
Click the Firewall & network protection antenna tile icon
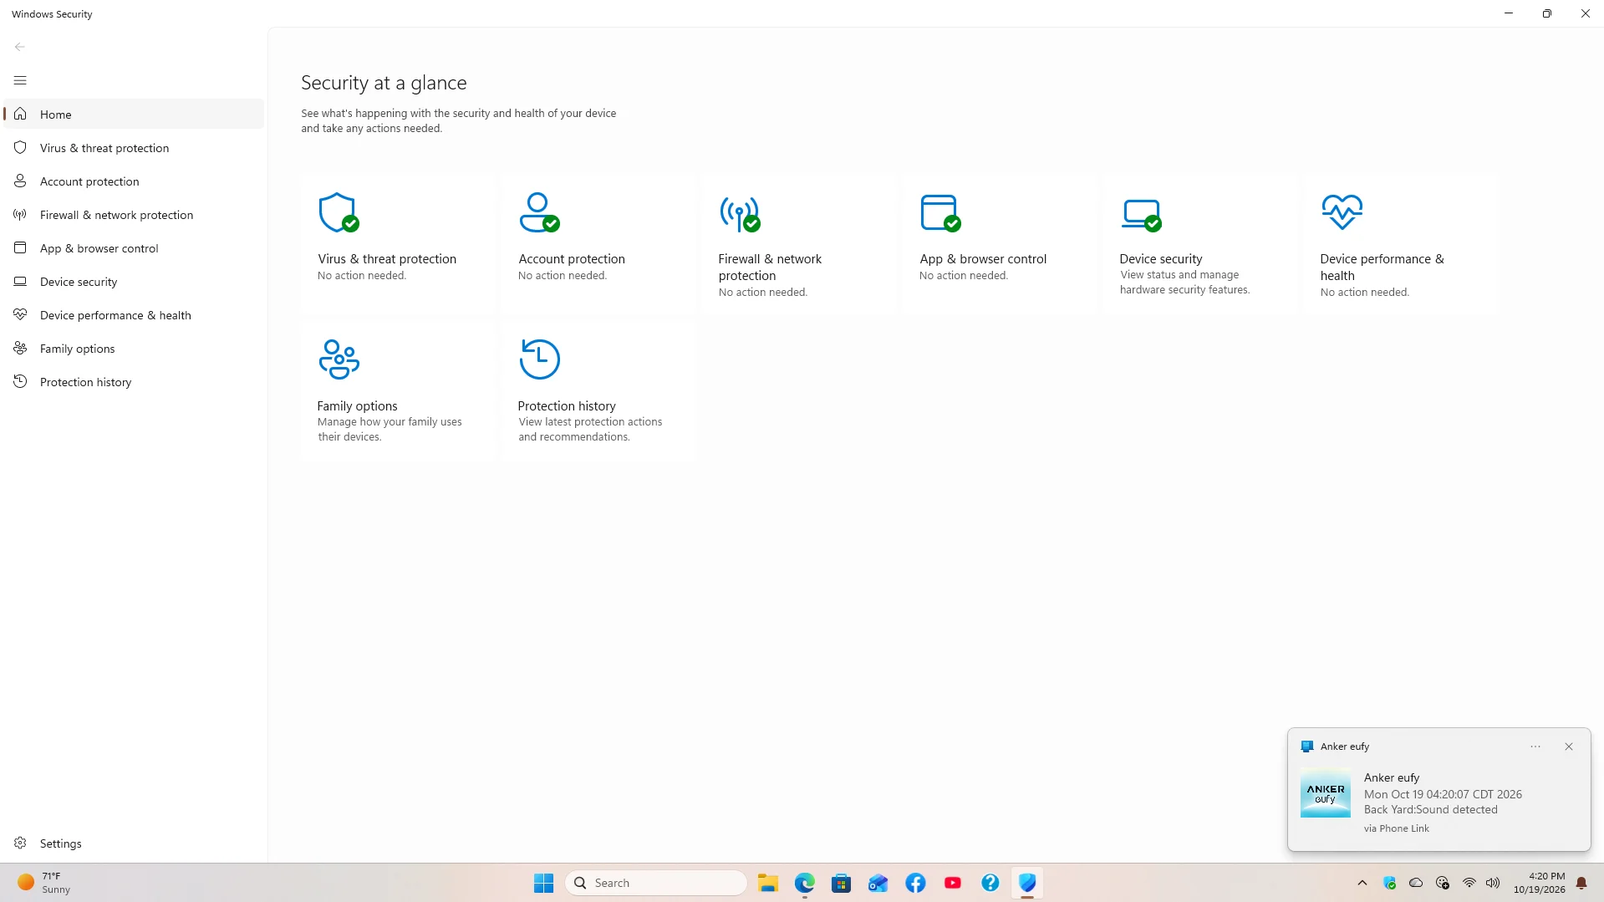coord(740,214)
